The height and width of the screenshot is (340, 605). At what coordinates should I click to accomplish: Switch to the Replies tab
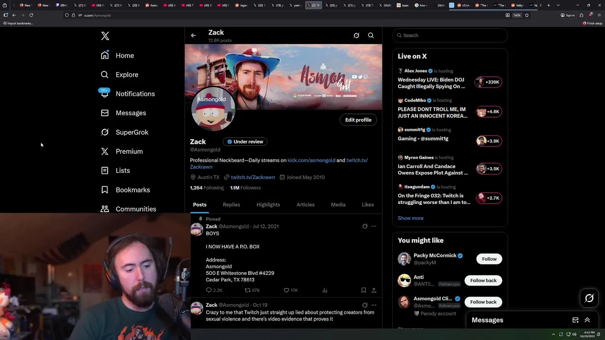231,204
